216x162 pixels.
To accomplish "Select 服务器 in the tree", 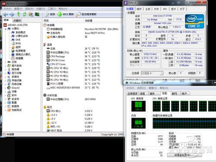I will pyautogui.click(x=13, y=69).
